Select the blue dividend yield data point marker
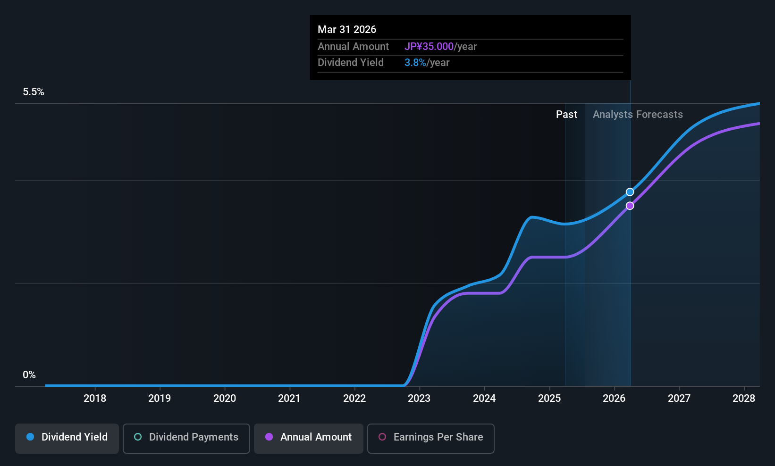The height and width of the screenshot is (466, 775). tap(630, 192)
